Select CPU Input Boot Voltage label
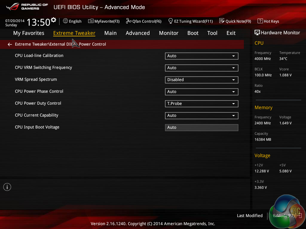Viewport: 306px width, 229px height. click(37, 127)
